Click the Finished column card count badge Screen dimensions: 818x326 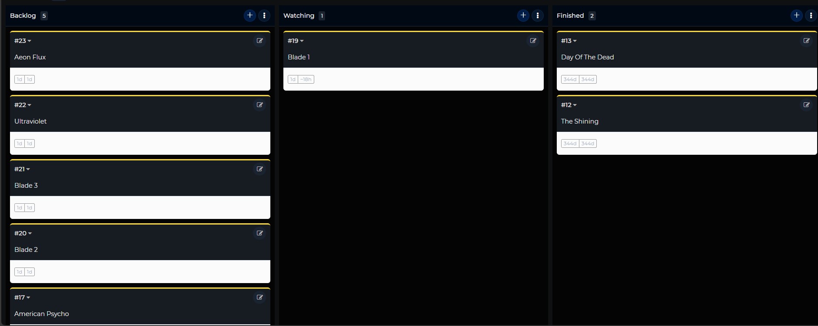(592, 16)
